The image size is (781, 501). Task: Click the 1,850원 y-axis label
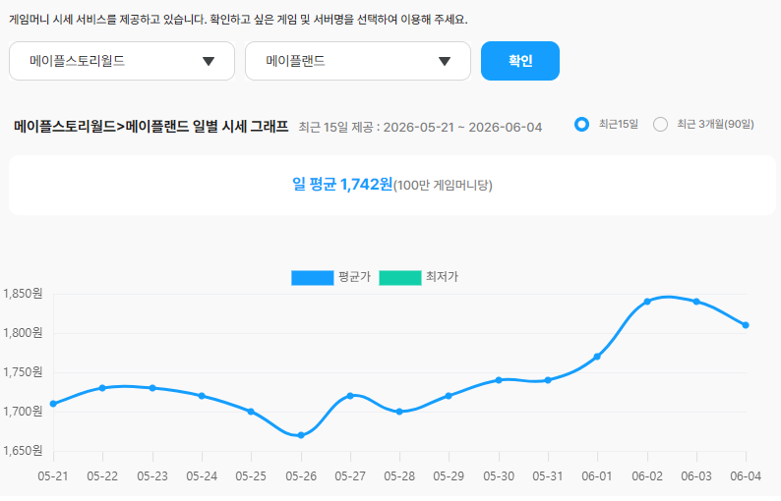coord(23,294)
